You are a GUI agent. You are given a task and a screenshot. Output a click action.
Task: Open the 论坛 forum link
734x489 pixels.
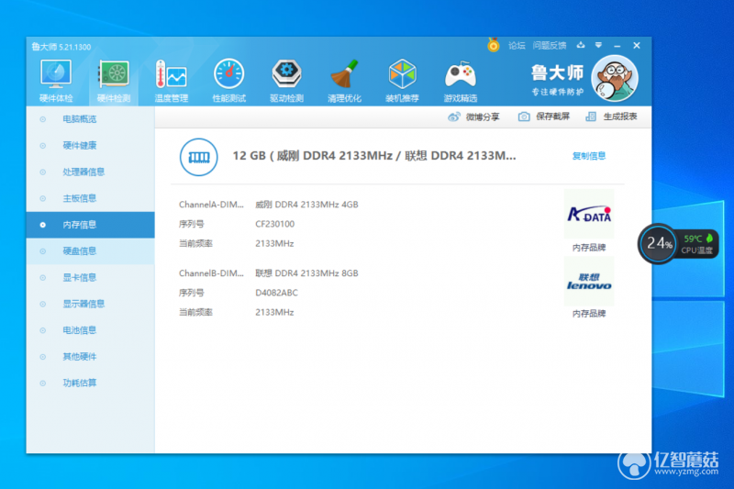(517, 45)
